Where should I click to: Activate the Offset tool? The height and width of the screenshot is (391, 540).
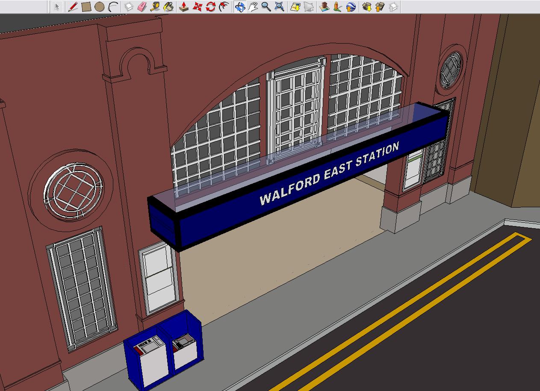[224, 7]
